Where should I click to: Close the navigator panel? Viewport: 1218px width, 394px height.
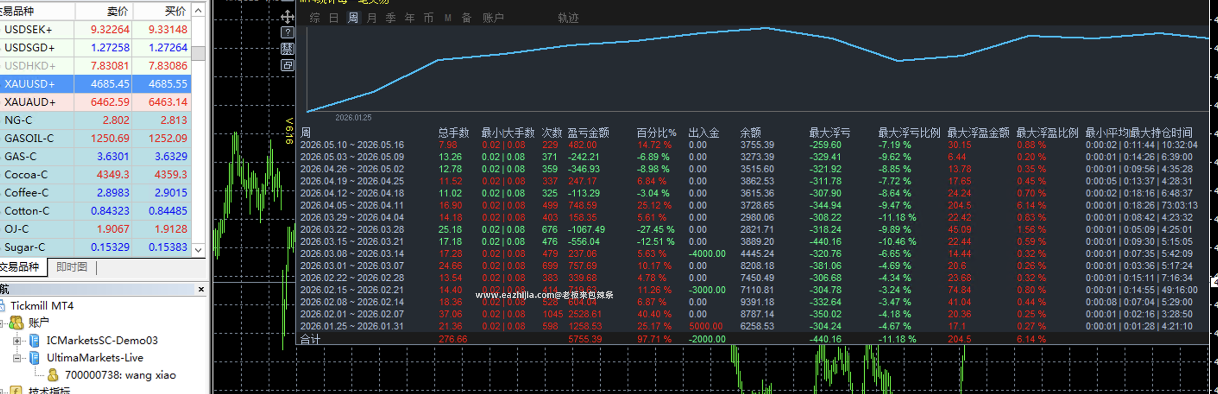[x=201, y=289]
